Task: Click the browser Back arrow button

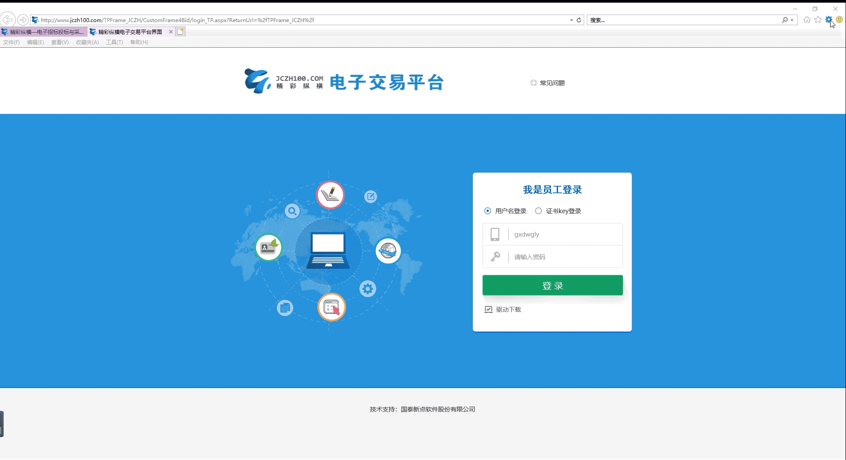Action: coord(8,20)
